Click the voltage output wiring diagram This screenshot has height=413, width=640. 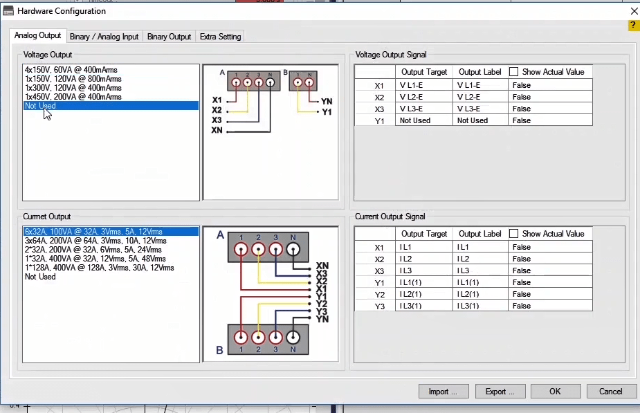pyautogui.click(x=271, y=131)
